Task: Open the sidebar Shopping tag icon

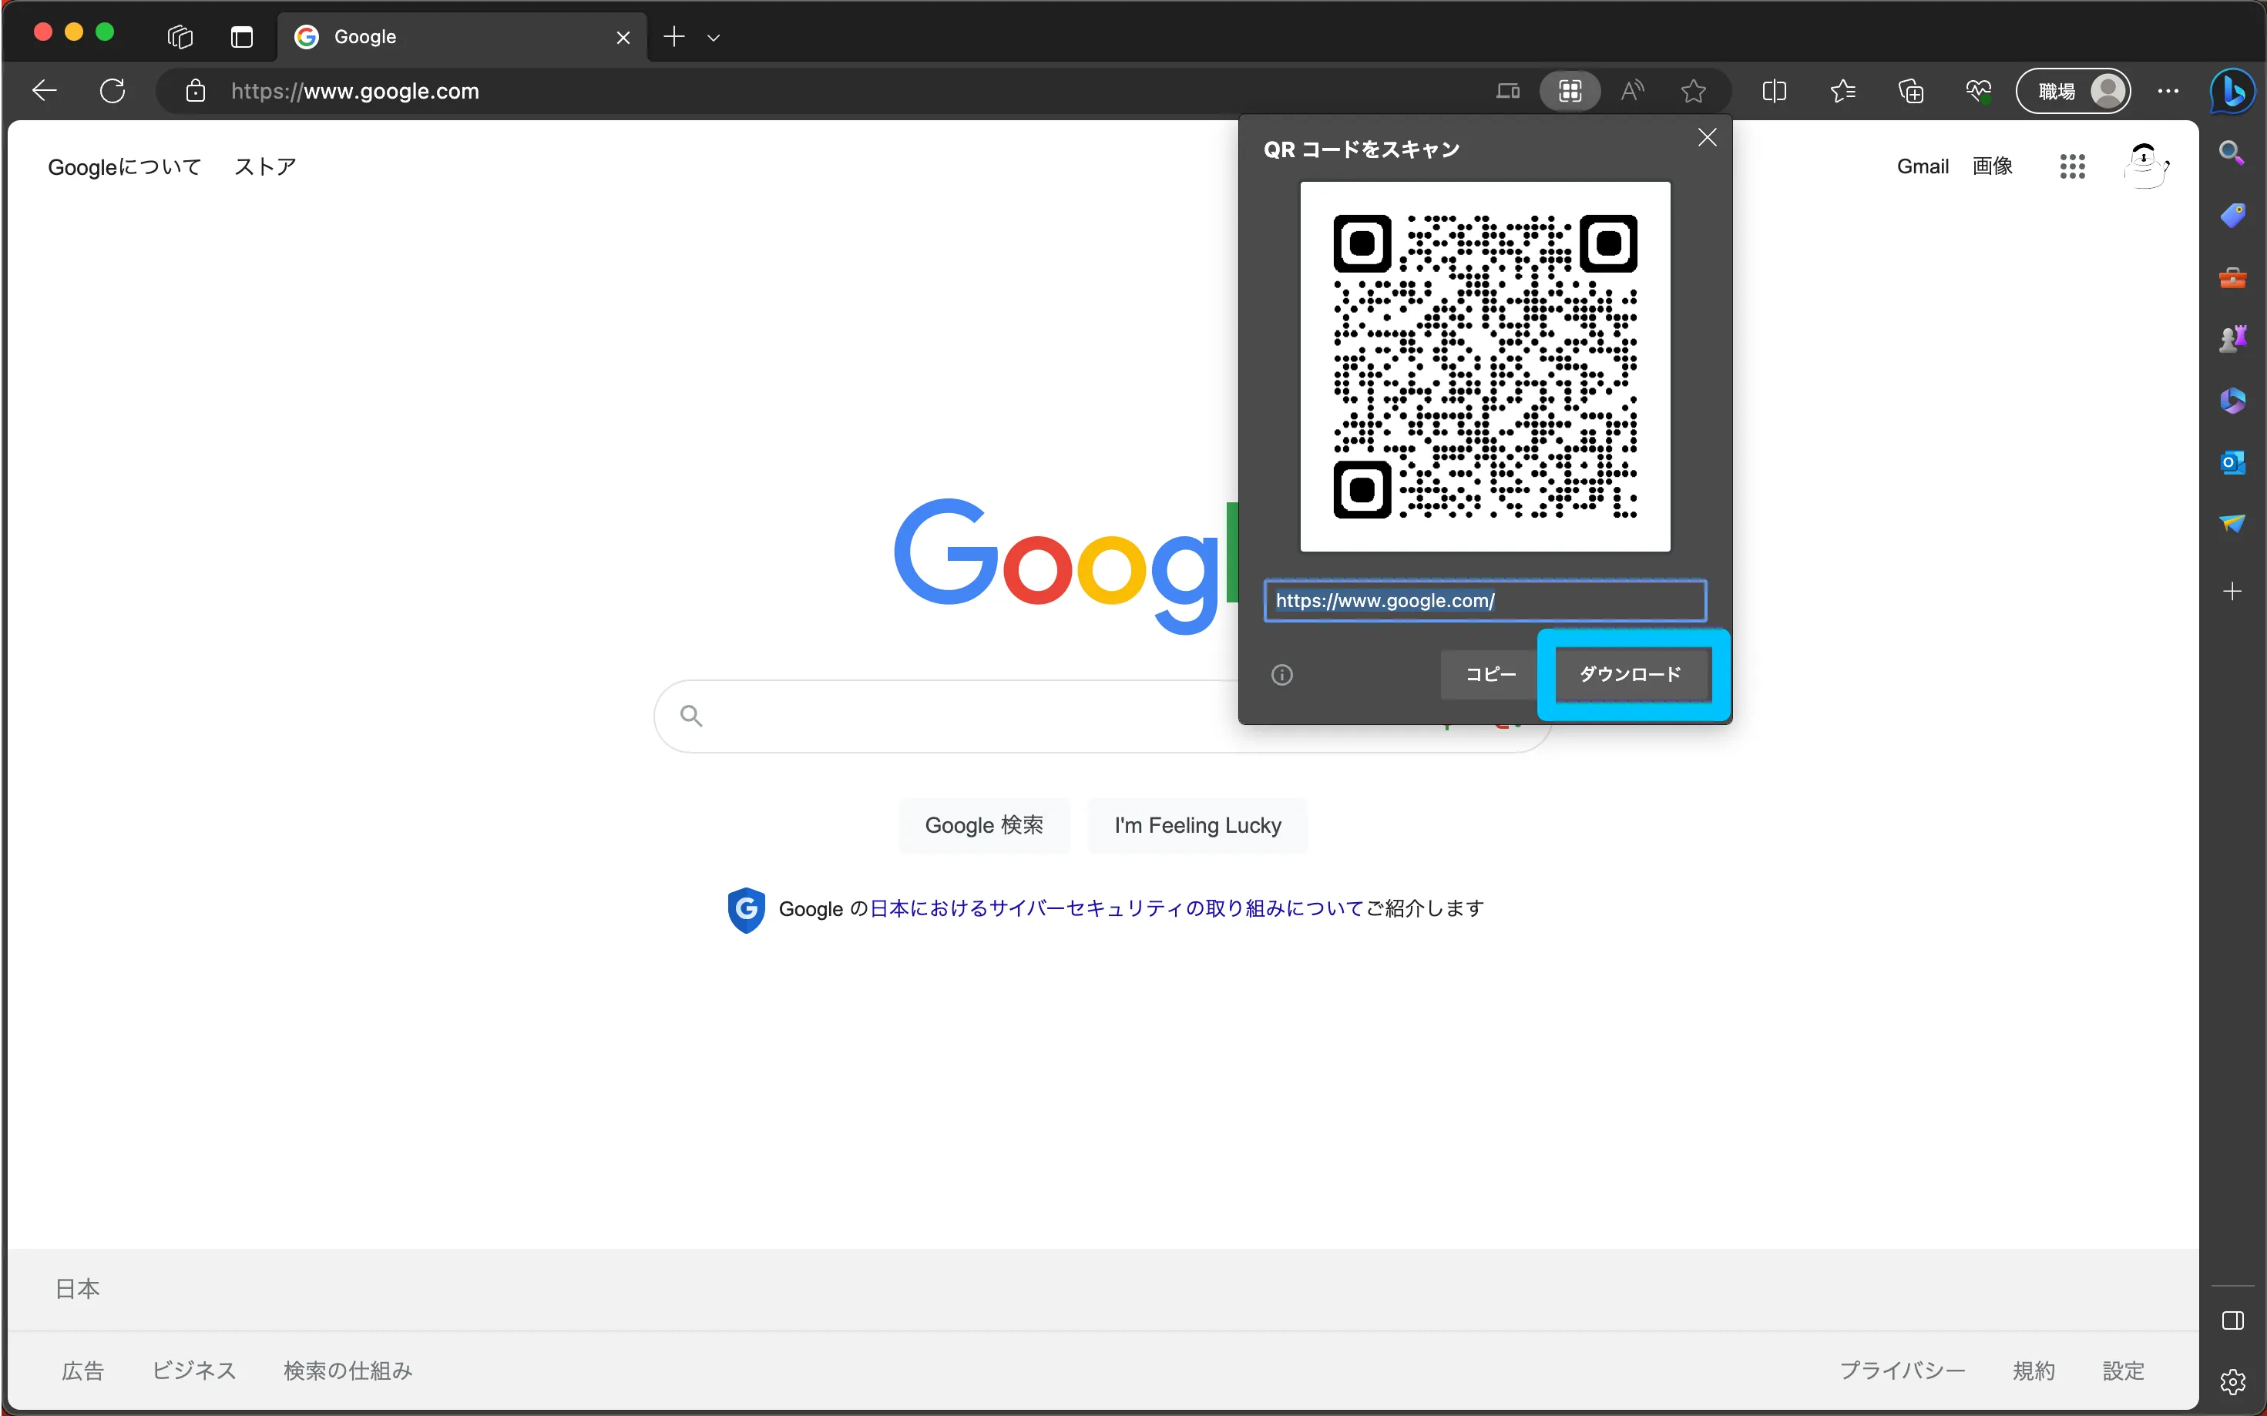Action: coord(2232,214)
